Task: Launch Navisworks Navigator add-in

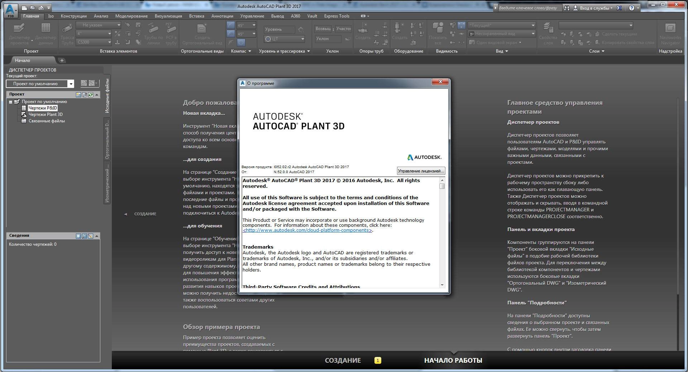Action: (x=670, y=34)
